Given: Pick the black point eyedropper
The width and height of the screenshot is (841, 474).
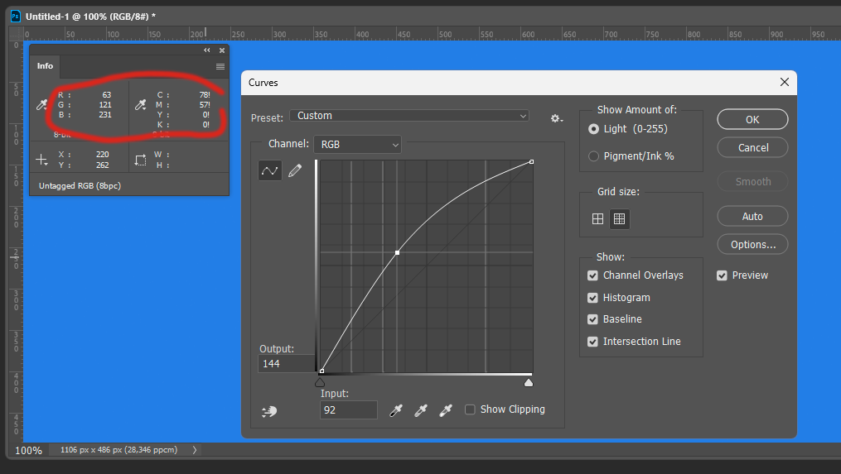Looking at the screenshot, I should 396,411.
